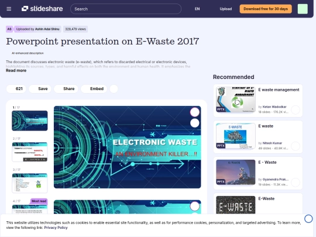Image resolution: width=316 pixels, height=237 pixels.
Task: Select slide 2 thumbnail
Action: click(x=30, y=152)
